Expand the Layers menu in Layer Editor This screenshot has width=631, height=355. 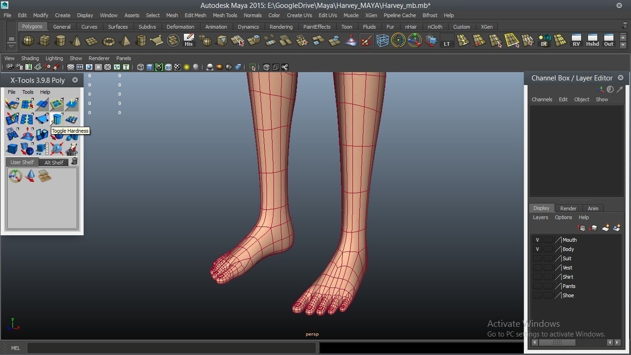pyautogui.click(x=540, y=217)
